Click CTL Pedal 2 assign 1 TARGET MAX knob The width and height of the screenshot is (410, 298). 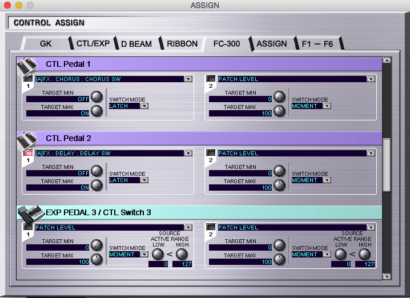pyautogui.click(x=97, y=185)
